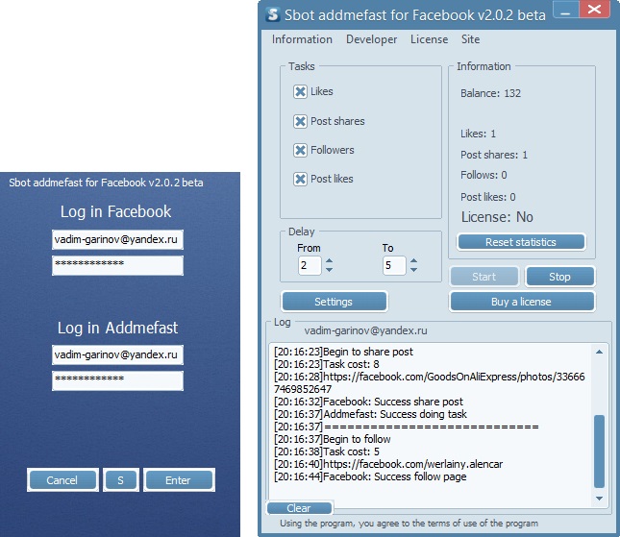Viewport: 620px width, 537px height.
Task: Click the 'Follows: 0' statistic
Action: tap(484, 175)
